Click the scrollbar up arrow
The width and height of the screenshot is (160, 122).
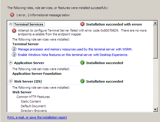(x=155, y=23)
